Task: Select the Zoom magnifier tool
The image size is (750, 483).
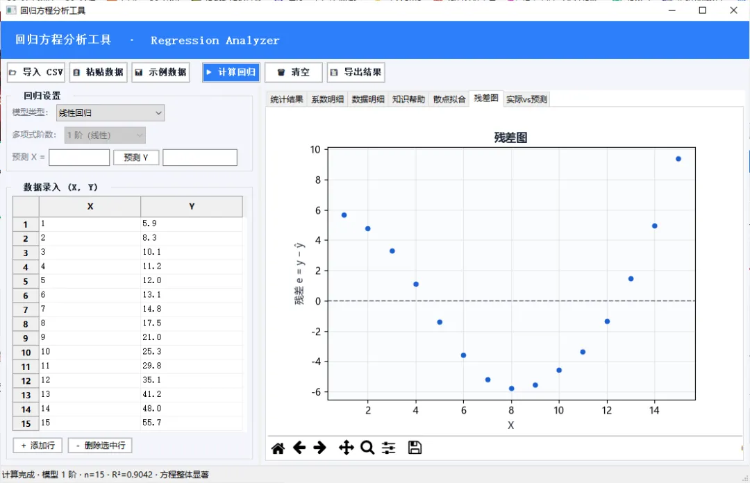Action: (367, 448)
